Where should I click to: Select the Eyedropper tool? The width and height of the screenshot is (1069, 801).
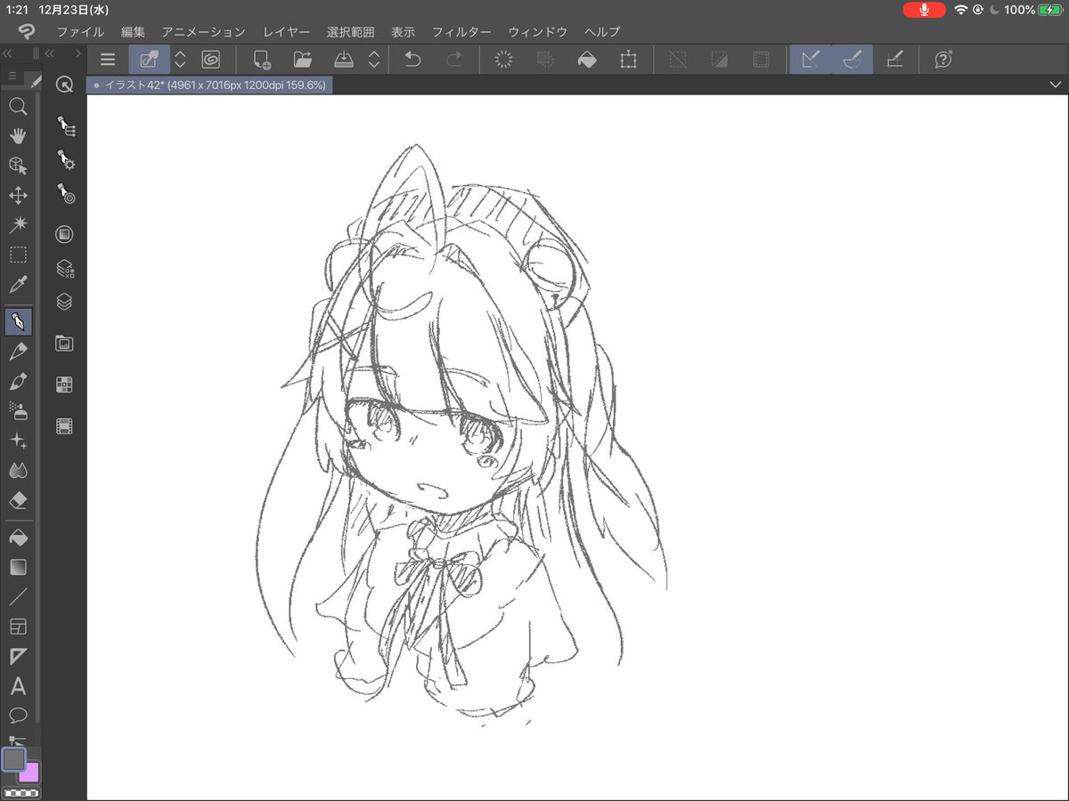tap(18, 285)
